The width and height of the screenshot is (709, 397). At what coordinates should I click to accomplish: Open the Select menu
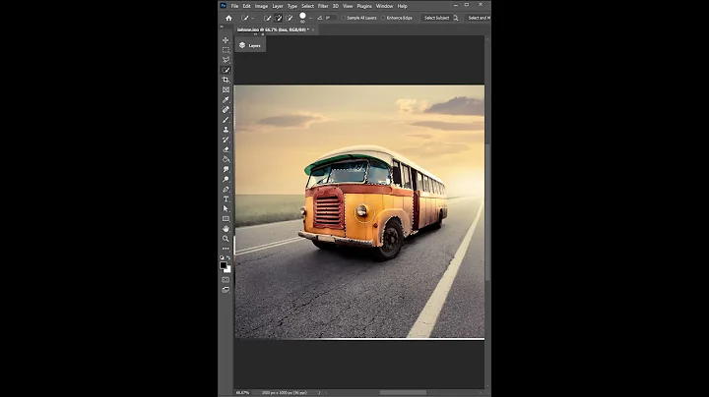(x=308, y=6)
